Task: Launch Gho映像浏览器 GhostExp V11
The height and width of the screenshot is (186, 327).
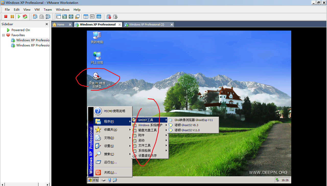Action: pos(193,120)
